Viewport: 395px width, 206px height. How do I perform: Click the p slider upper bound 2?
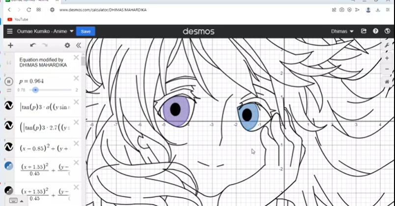point(77,90)
